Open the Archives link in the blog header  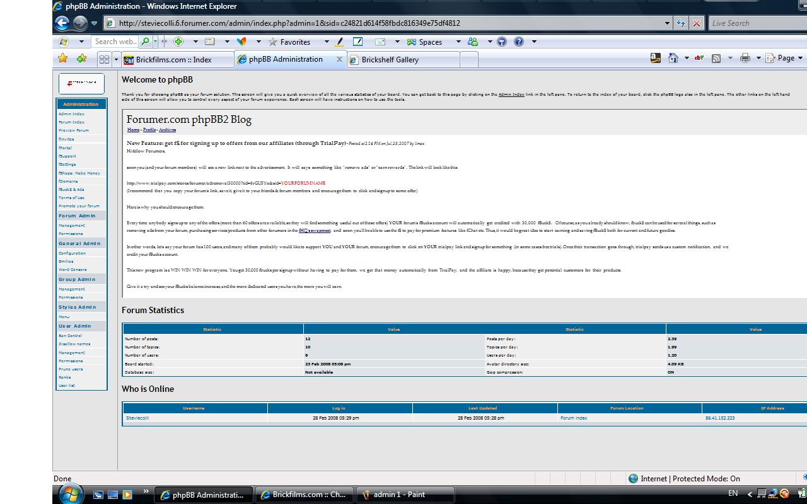pos(167,130)
